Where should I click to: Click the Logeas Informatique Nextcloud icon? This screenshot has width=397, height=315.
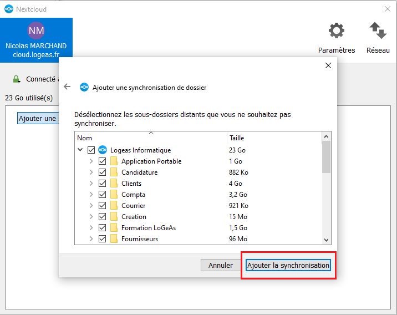pos(102,150)
